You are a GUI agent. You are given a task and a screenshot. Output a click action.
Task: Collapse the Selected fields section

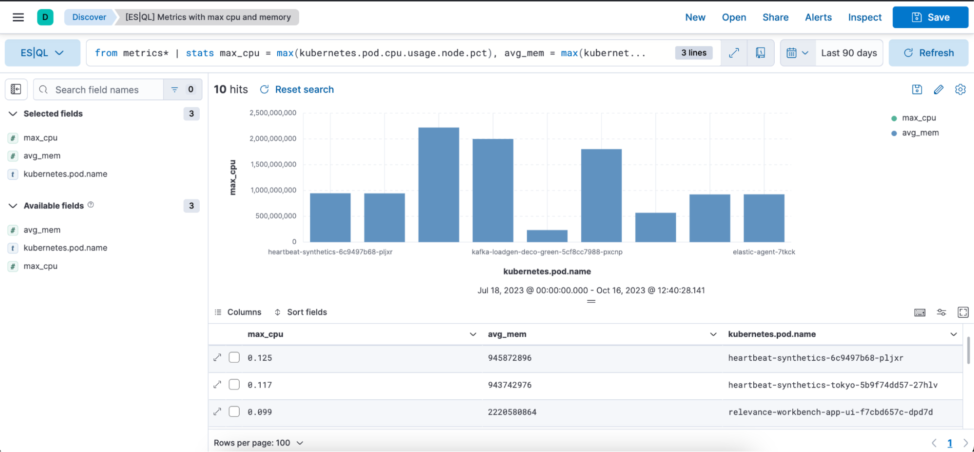[x=12, y=114]
